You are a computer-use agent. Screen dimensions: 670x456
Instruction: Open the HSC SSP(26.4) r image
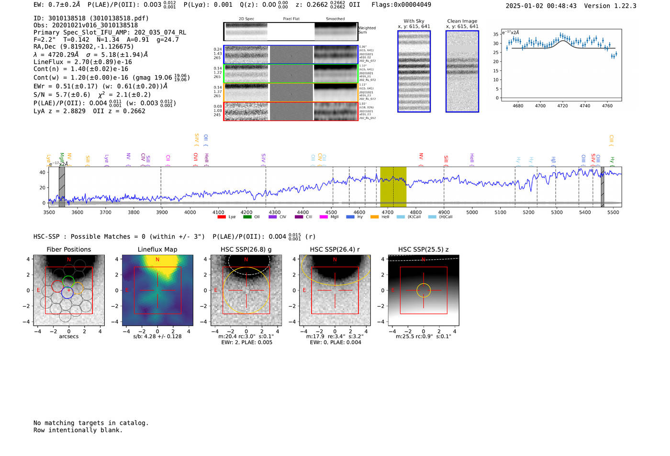(x=335, y=290)
